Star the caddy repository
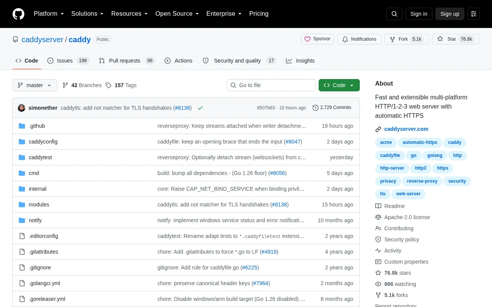Image resolution: width=492 pixels, height=307 pixels. tap(456, 39)
